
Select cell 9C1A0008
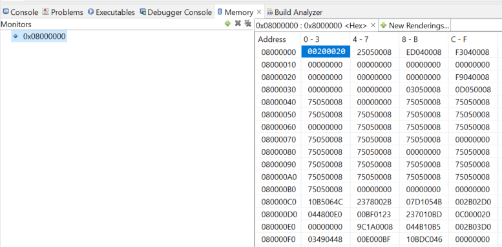375,227
